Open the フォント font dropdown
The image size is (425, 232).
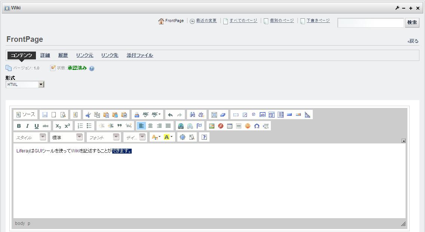point(116,137)
